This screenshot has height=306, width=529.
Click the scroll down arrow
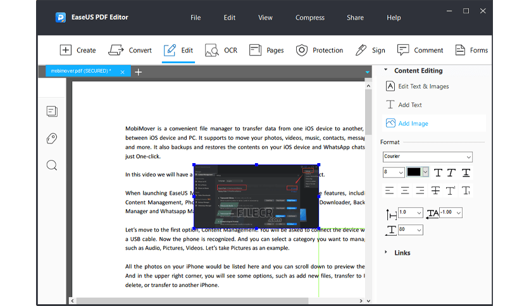[x=368, y=300]
